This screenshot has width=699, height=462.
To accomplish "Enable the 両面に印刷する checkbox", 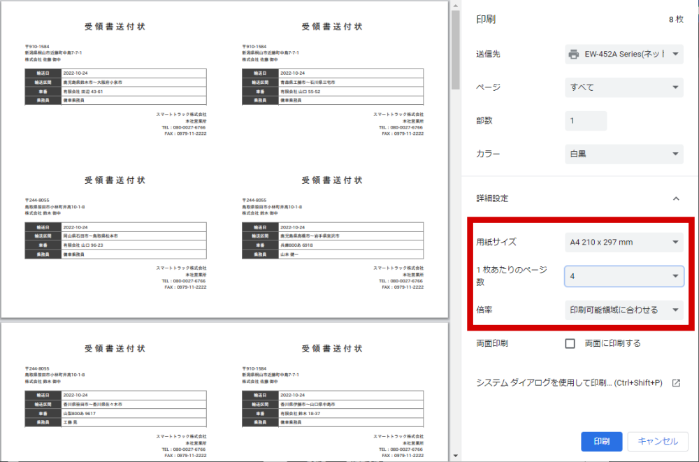I will [x=570, y=343].
